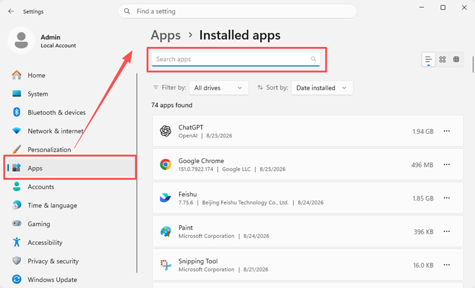Viewport: 475px width, 288px height.
Task: Click the Paint app name
Action: click(x=186, y=227)
